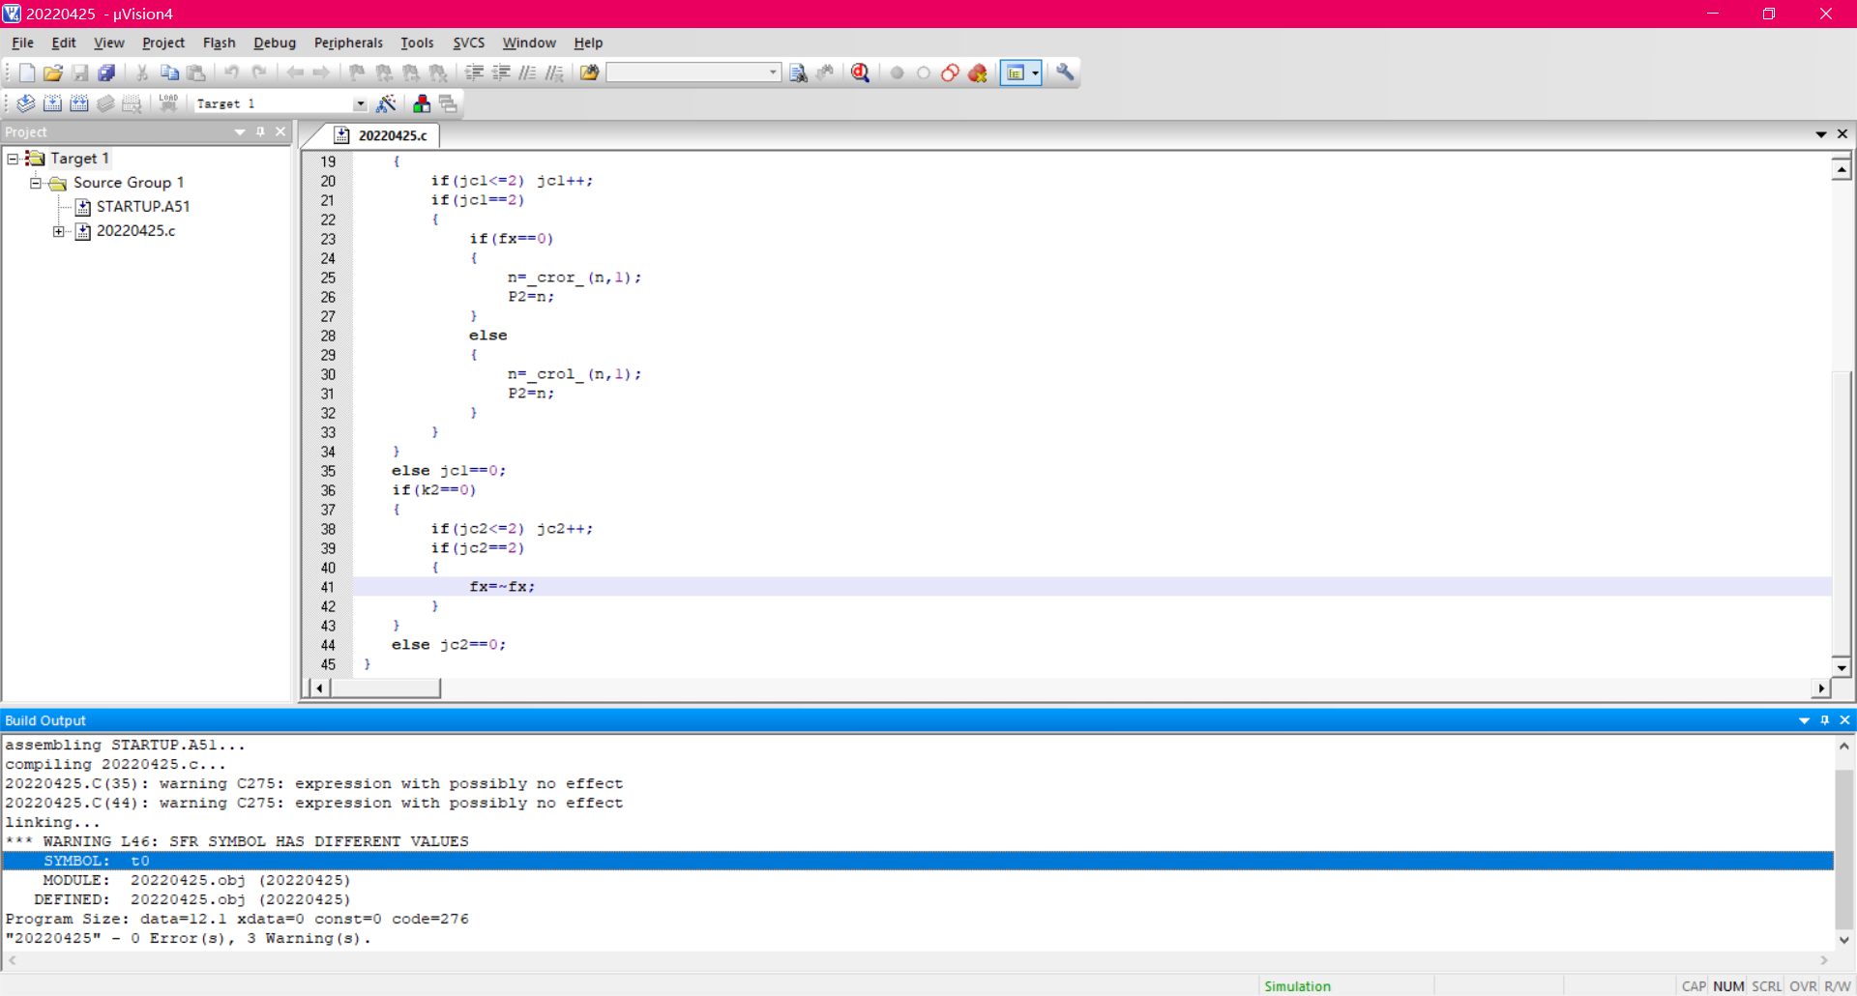Indent the selected lines
Viewport: 1857px width, 996px height.
click(x=474, y=73)
